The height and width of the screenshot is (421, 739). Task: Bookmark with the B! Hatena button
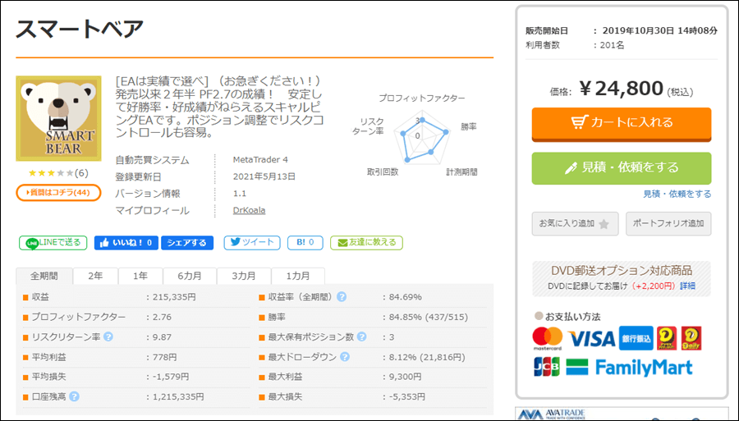[x=305, y=243]
